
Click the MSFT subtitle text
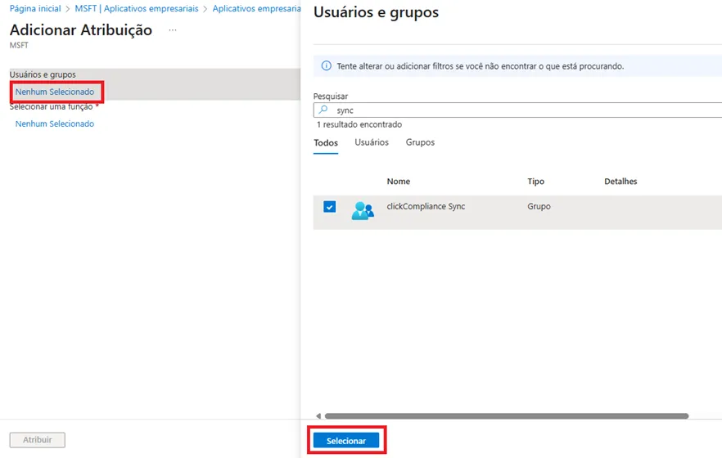click(x=19, y=45)
